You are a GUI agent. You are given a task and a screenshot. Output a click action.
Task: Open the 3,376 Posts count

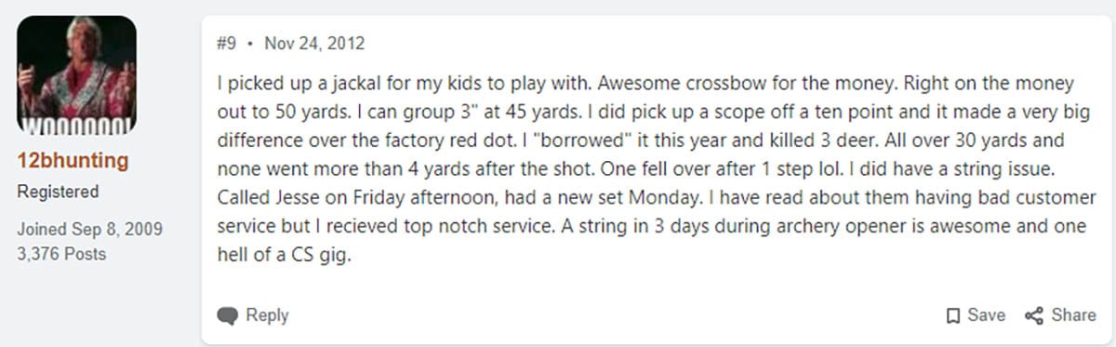coord(61,253)
